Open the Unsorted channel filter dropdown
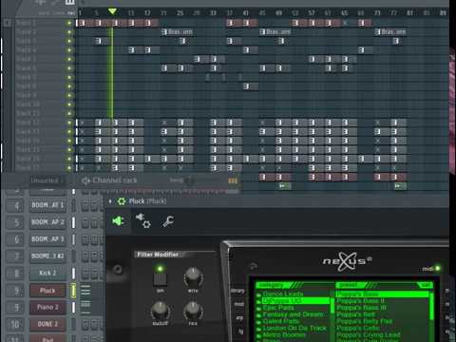The image size is (456, 342). click(47, 180)
